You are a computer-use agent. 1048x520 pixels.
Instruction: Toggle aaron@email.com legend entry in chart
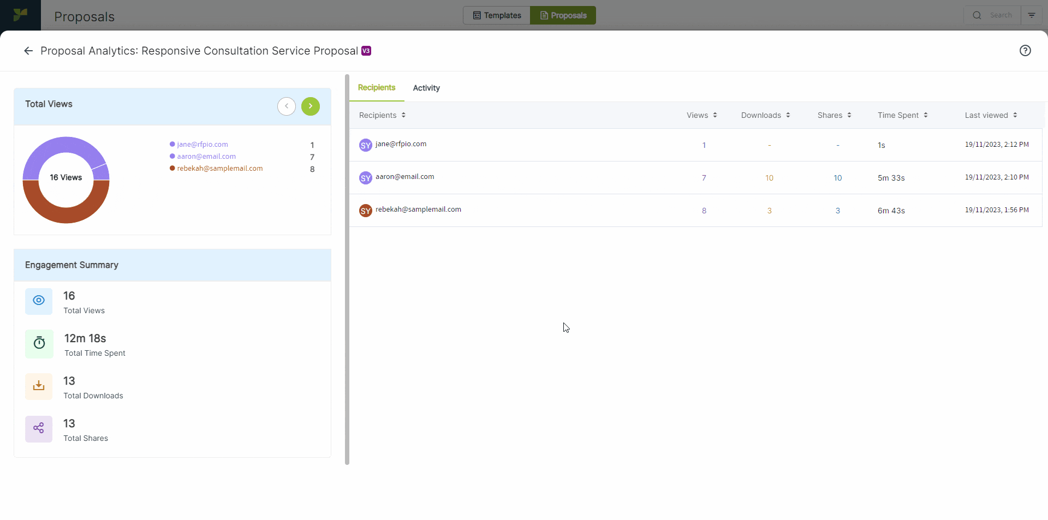203,157
